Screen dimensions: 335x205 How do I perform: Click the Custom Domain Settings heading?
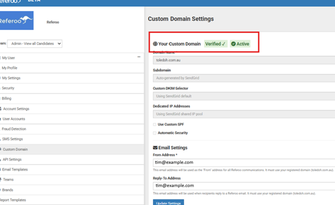click(x=181, y=19)
